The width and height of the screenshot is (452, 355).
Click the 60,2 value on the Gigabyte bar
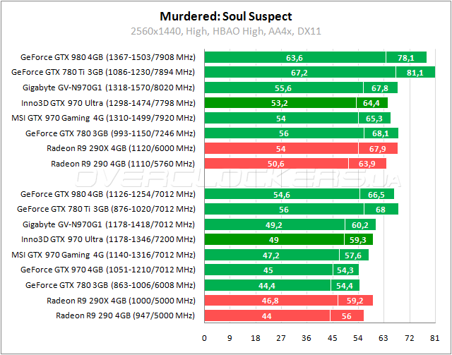click(359, 224)
